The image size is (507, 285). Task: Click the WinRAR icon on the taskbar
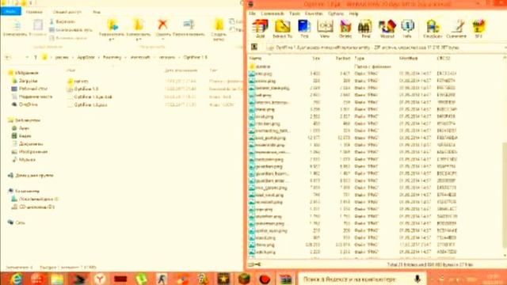286,279
